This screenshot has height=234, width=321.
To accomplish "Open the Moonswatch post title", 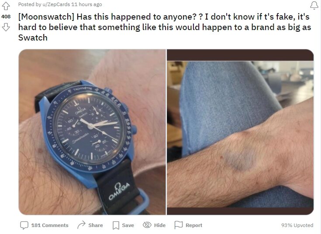I will tap(165, 27).
